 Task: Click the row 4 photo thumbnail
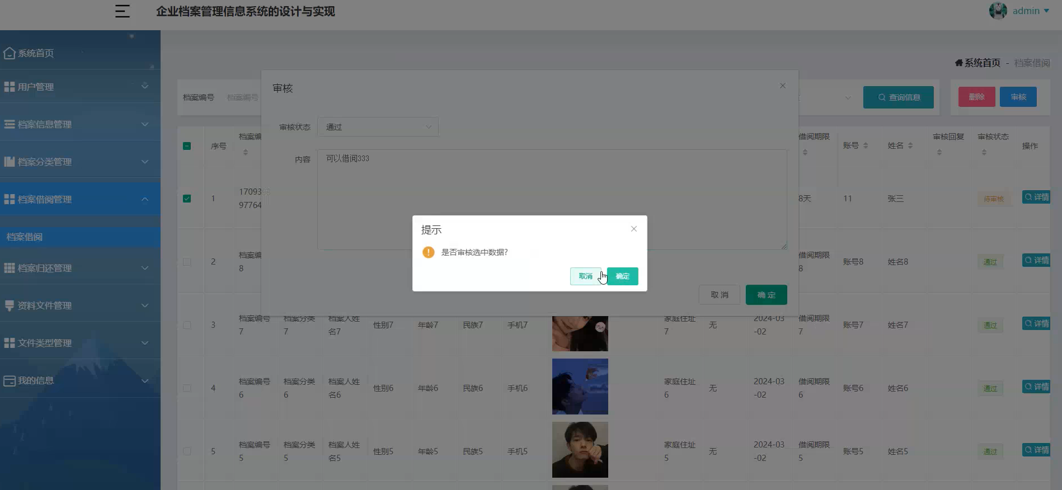coord(580,387)
